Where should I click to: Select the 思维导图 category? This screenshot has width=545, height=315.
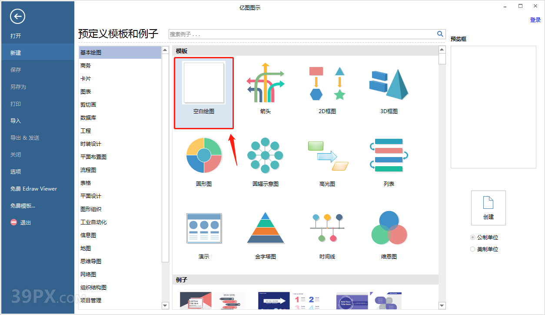(90, 261)
